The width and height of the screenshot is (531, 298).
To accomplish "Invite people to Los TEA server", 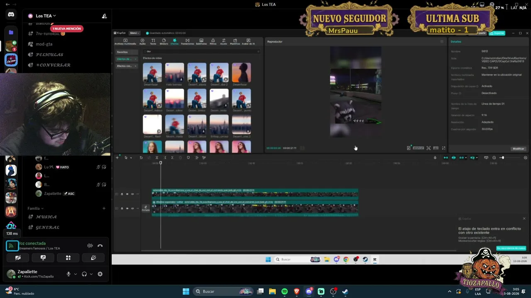I will tap(104, 16).
